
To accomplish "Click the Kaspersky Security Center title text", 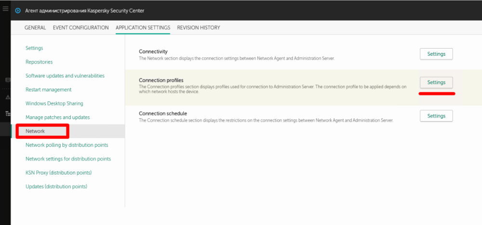I will pyautogui.click(x=85, y=11).
